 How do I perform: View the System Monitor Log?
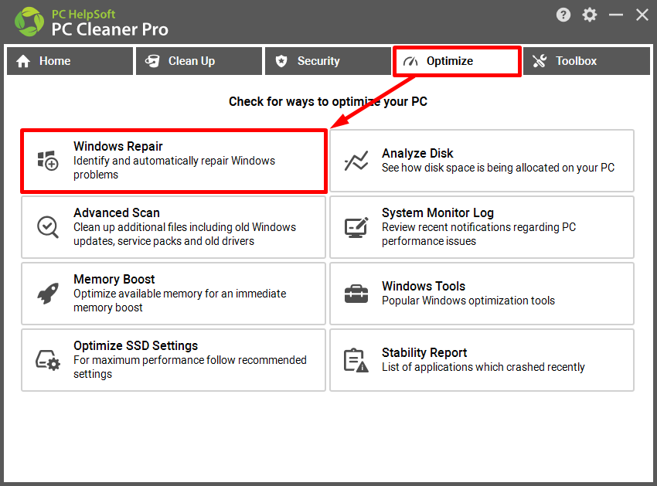(x=482, y=227)
